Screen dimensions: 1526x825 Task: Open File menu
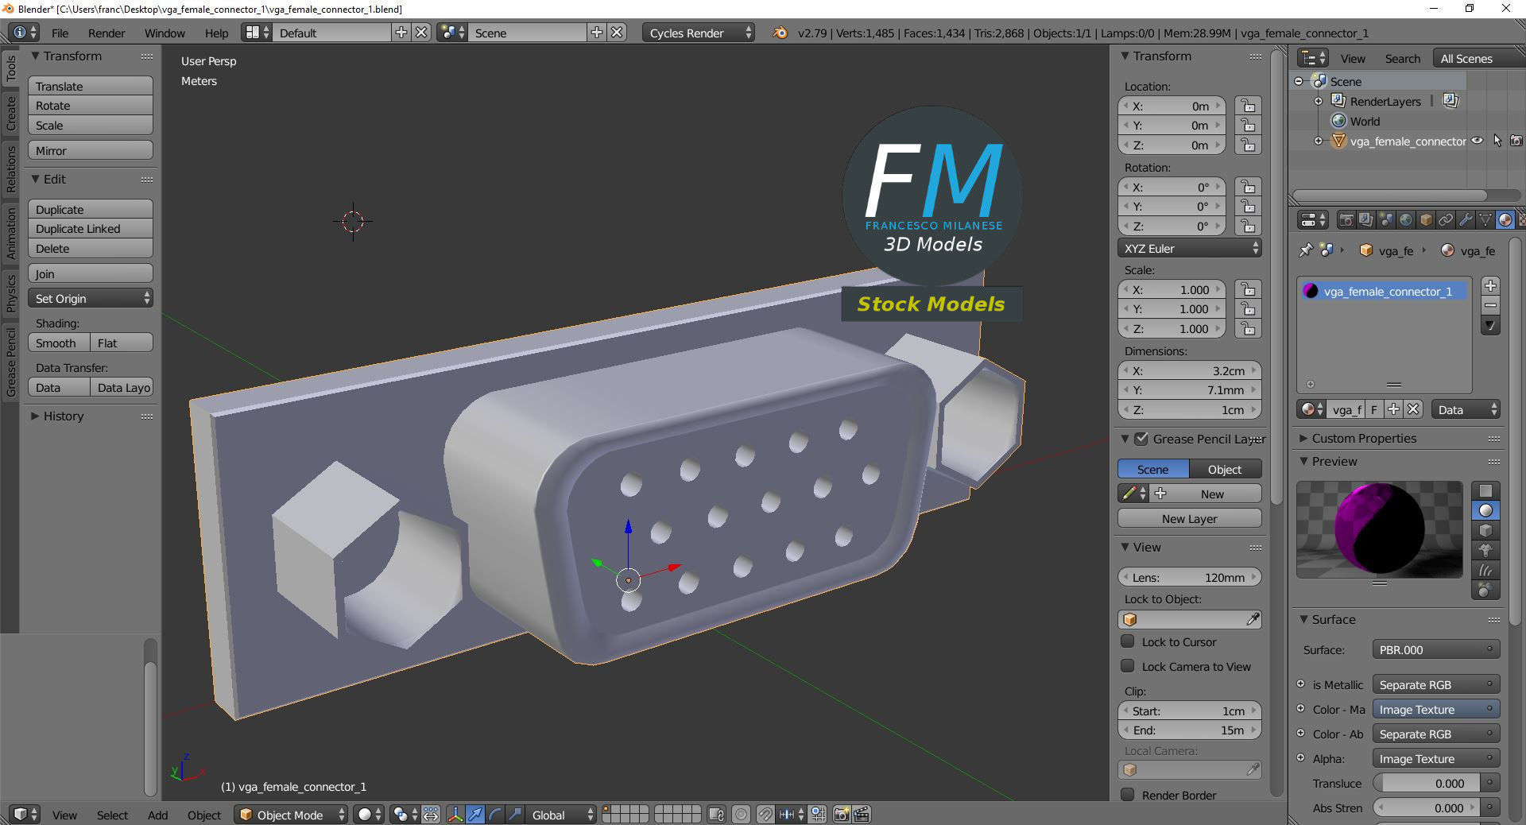click(x=60, y=33)
